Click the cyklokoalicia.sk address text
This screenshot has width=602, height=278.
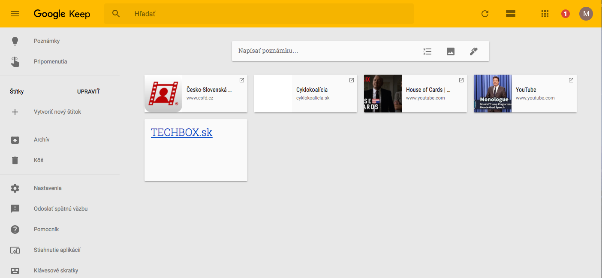click(313, 98)
